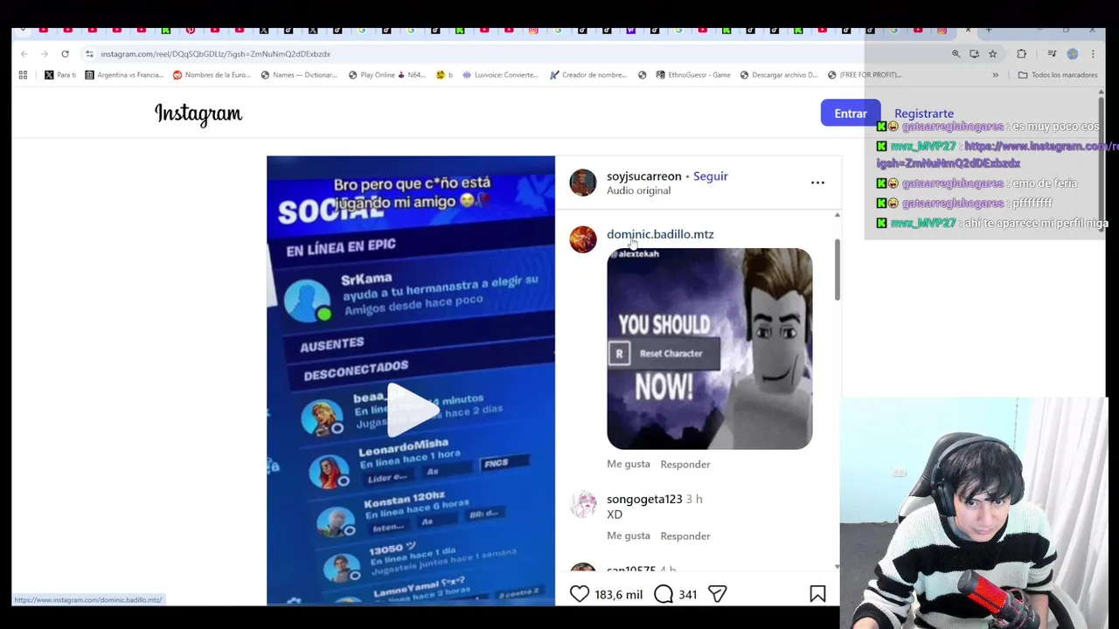
Task: Like the dominic.badillo.mtz comment via Me gusta
Action: (628, 464)
